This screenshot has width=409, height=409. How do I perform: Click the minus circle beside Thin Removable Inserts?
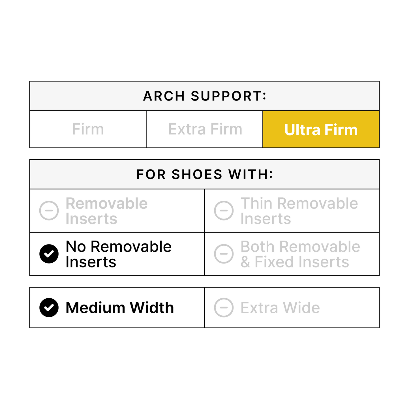(224, 211)
